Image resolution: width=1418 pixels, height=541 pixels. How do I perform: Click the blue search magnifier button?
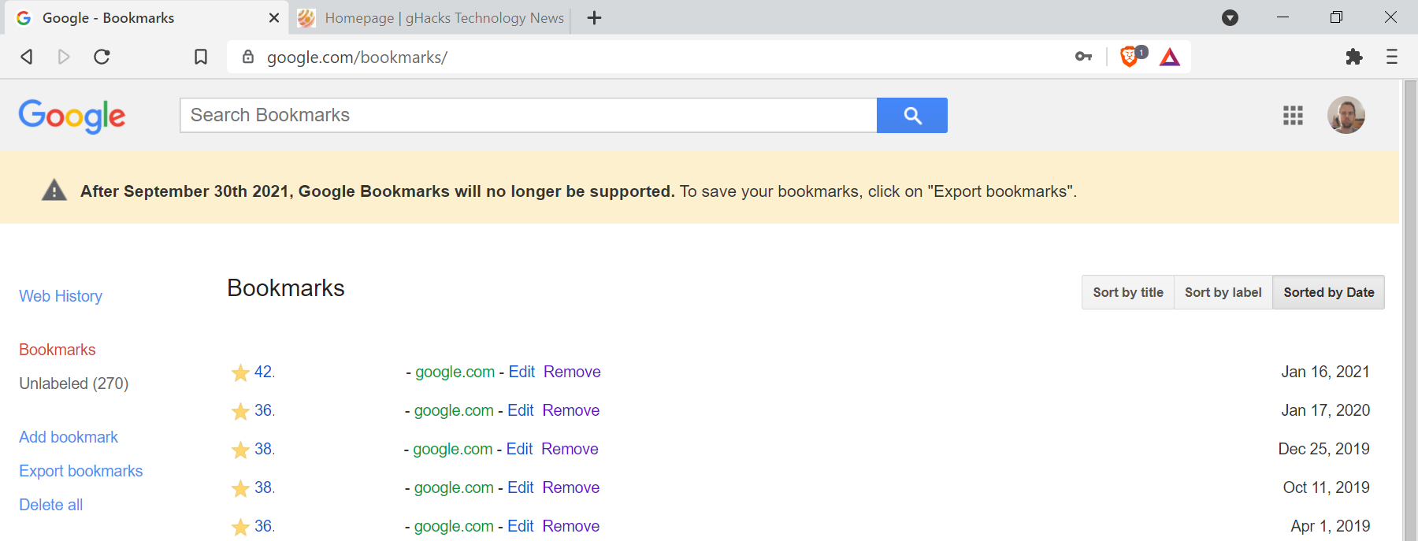pyautogui.click(x=911, y=116)
